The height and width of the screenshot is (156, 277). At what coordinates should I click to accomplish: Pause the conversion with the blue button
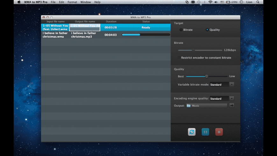pos(205,132)
